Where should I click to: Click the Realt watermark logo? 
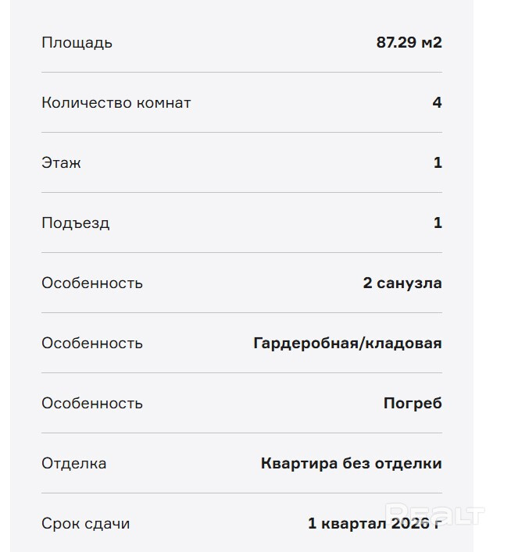[x=436, y=515]
